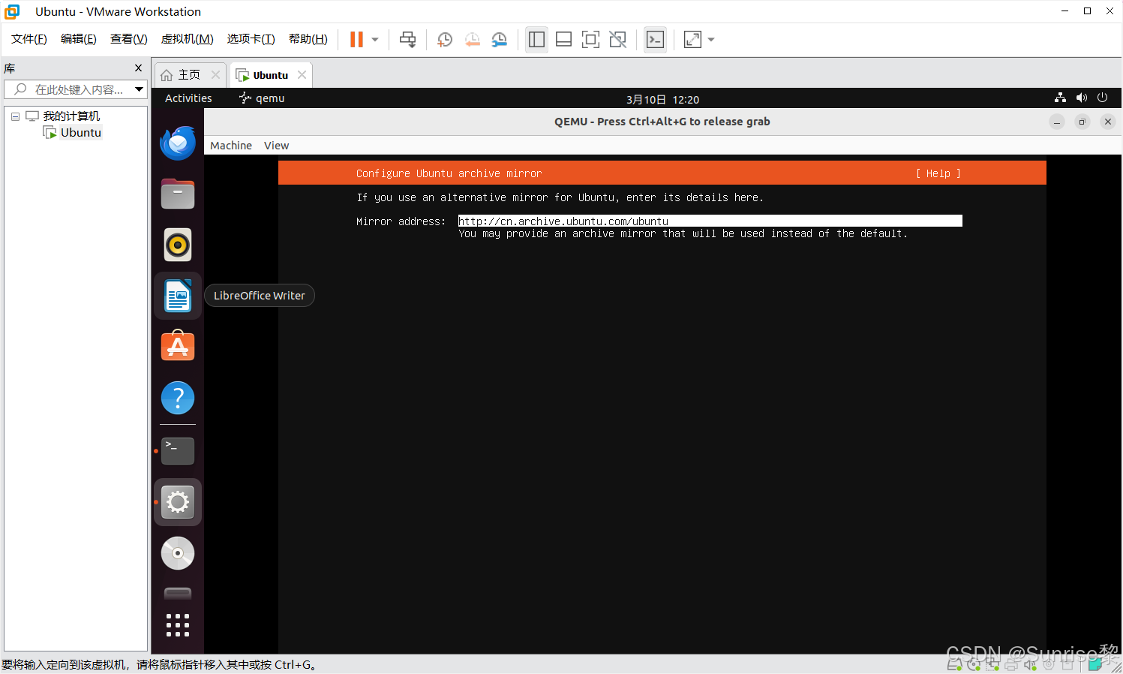
Task: Open Activities in the Ubuntu top bar
Action: coord(188,98)
